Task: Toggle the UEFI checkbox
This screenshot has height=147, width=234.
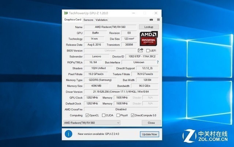Action: [x=148, y=50]
